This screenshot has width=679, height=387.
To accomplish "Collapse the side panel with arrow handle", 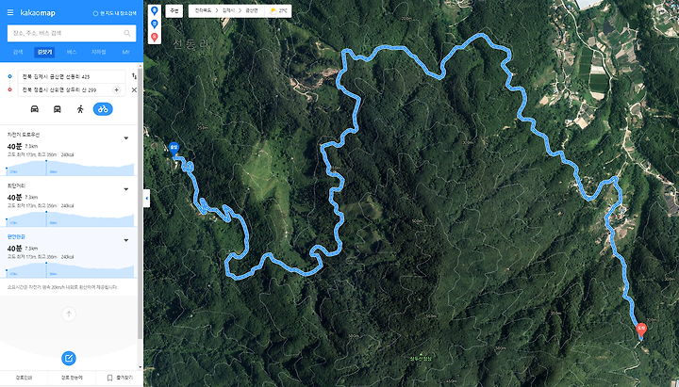I will tap(147, 198).
